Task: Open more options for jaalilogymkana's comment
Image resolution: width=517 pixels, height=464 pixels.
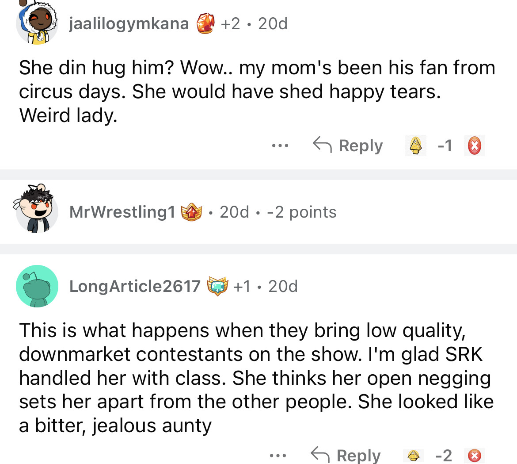Action: [x=280, y=146]
